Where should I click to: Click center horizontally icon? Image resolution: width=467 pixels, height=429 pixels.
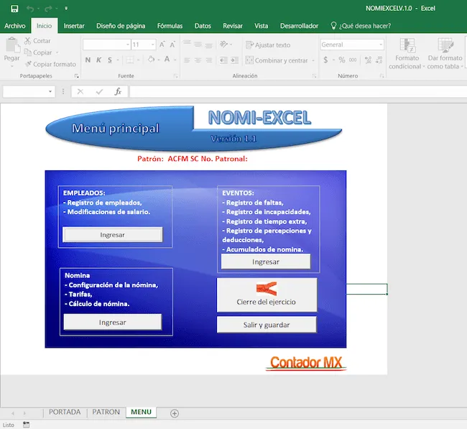(x=198, y=60)
